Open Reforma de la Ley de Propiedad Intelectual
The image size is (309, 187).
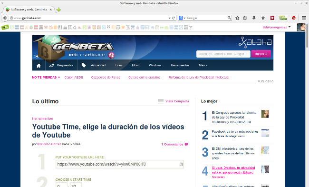(199, 78)
